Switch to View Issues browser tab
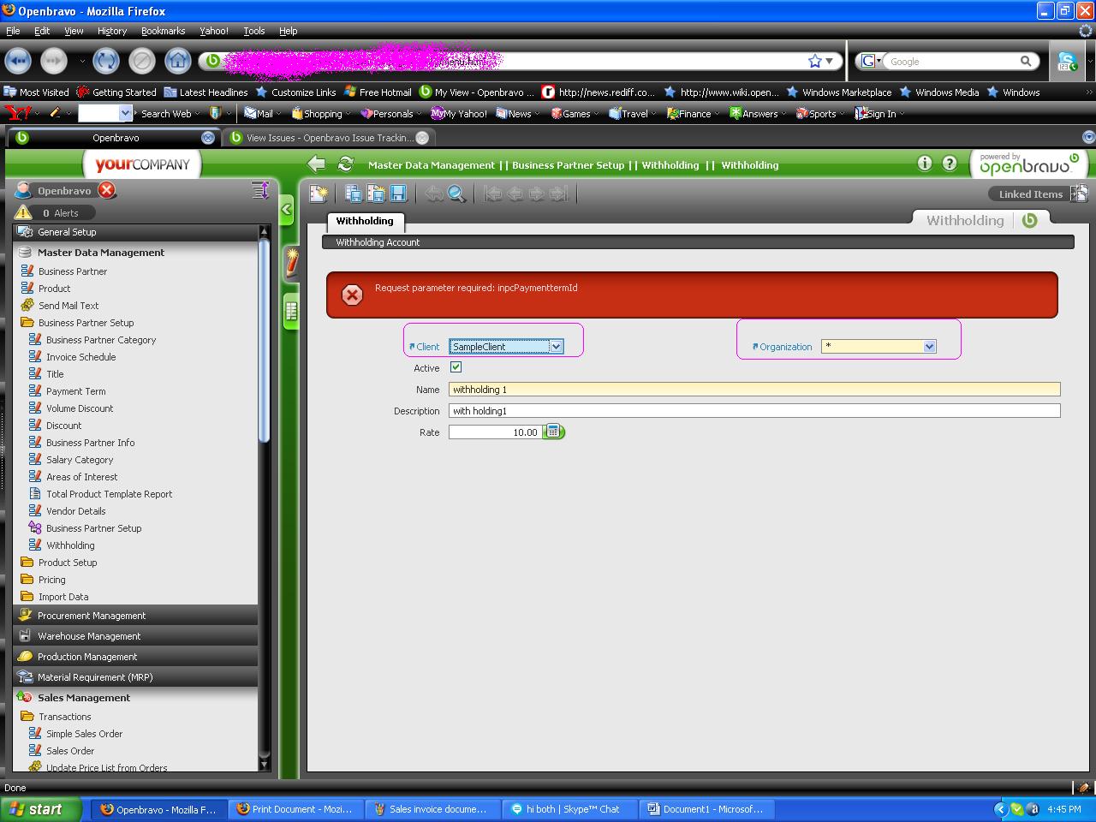This screenshot has height=822, width=1096. [x=330, y=138]
